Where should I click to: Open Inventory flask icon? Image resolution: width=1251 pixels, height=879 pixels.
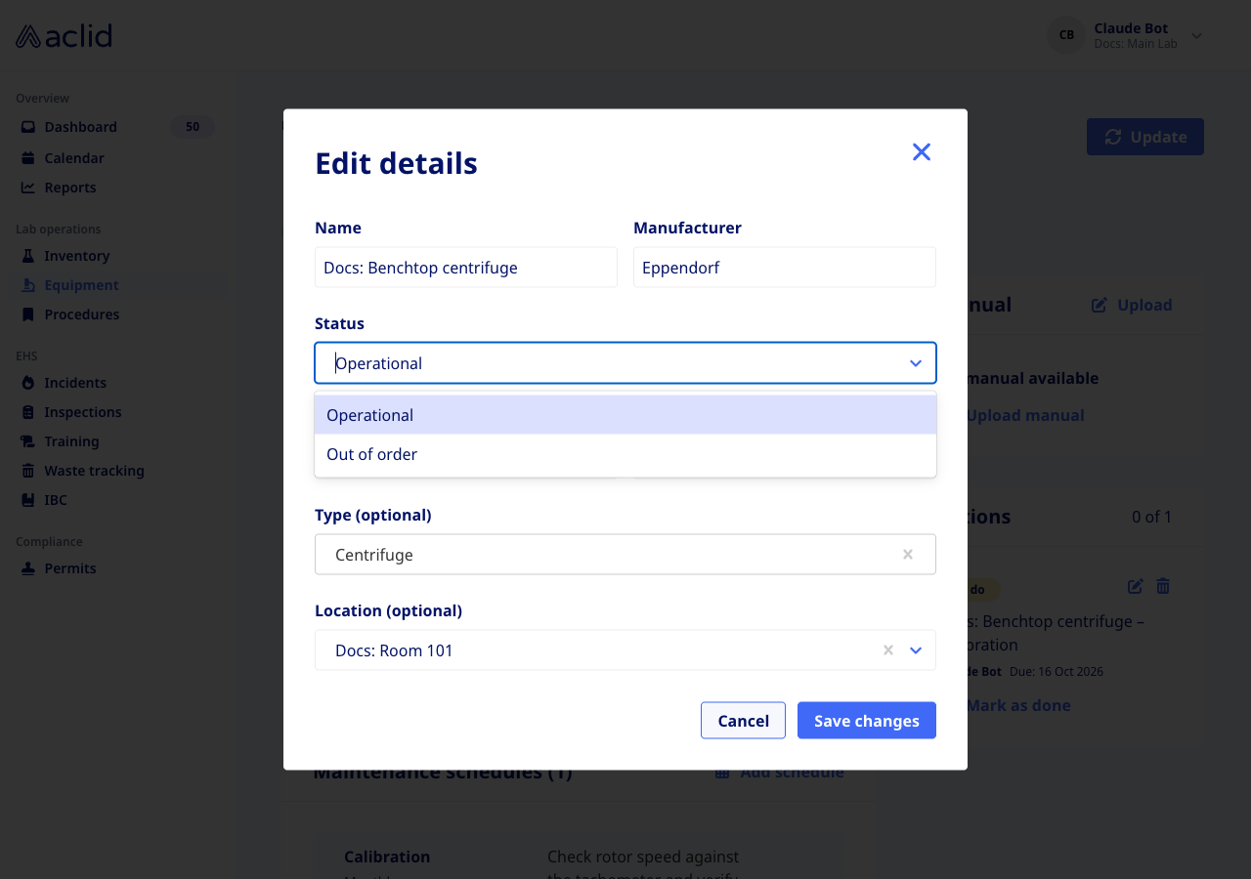[x=28, y=256]
